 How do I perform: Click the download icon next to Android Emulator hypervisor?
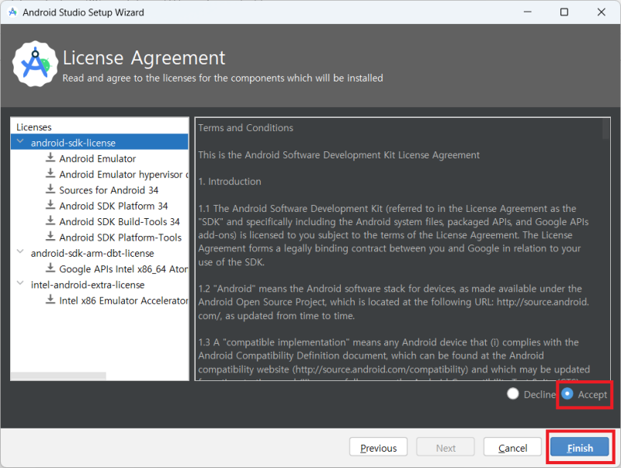click(x=50, y=174)
